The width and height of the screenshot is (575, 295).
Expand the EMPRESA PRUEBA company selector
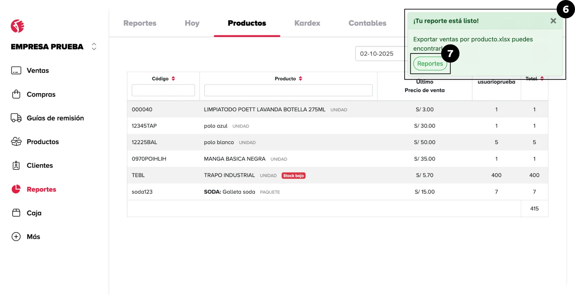click(x=94, y=47)
